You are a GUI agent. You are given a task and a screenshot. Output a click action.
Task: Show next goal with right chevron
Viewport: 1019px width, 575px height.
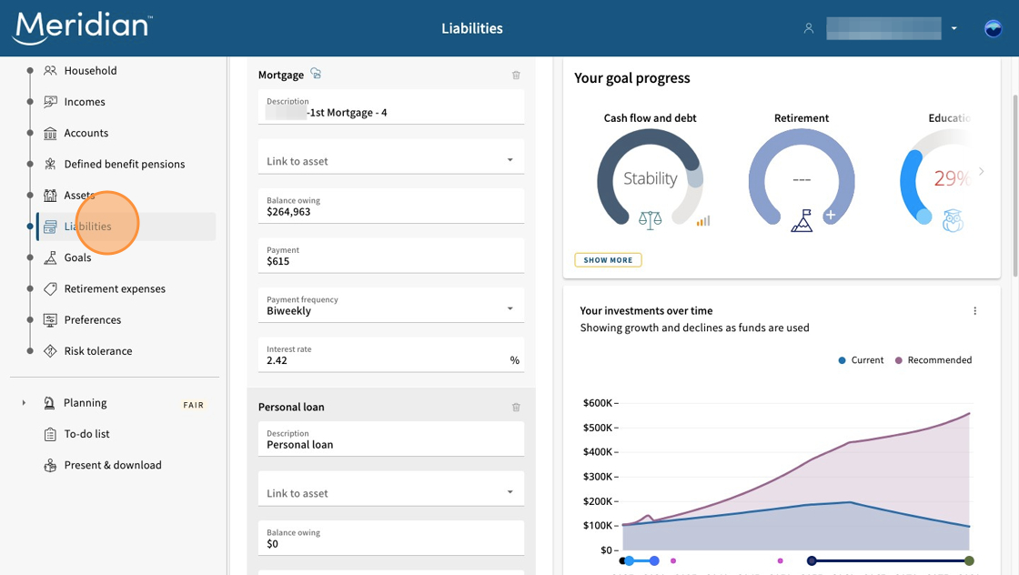click(982, 172)
